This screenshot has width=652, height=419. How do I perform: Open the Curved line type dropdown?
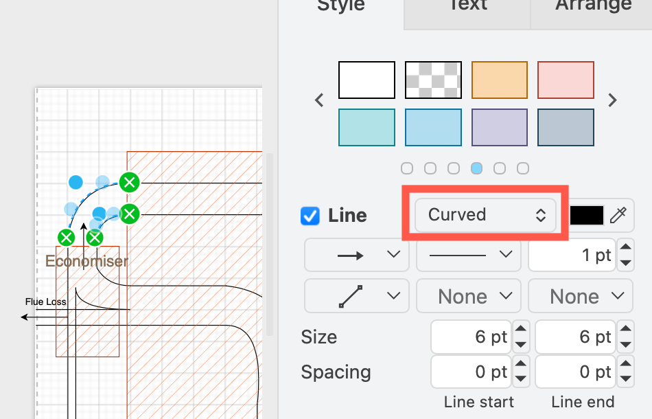click(485, 215)
